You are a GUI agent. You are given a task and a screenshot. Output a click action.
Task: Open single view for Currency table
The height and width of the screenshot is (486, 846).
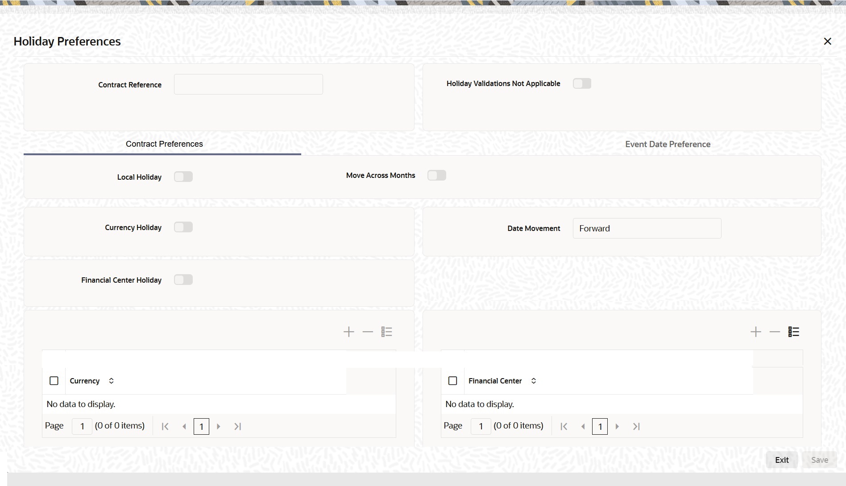[x=387, y=332]
